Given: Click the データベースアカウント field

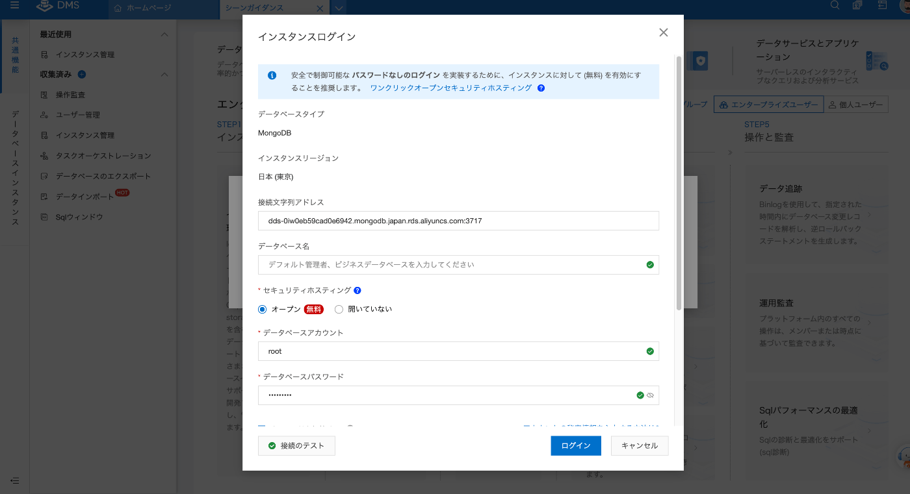Looking at the screenshot, I should tap(458, 351).
